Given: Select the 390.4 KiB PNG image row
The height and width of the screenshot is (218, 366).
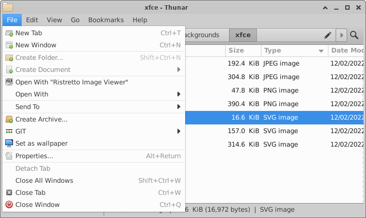Looking at the screenshot, I should (274, 104).
